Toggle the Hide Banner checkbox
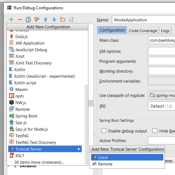The height and width of the screenshot is (175, 175). (155, 131)
